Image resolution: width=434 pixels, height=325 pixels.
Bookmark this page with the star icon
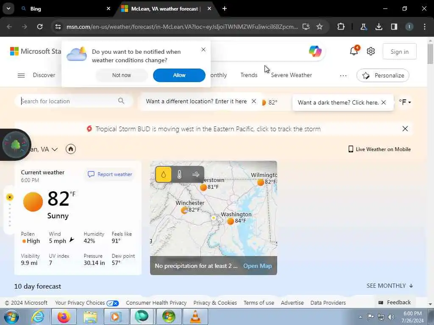coord(320,27)
